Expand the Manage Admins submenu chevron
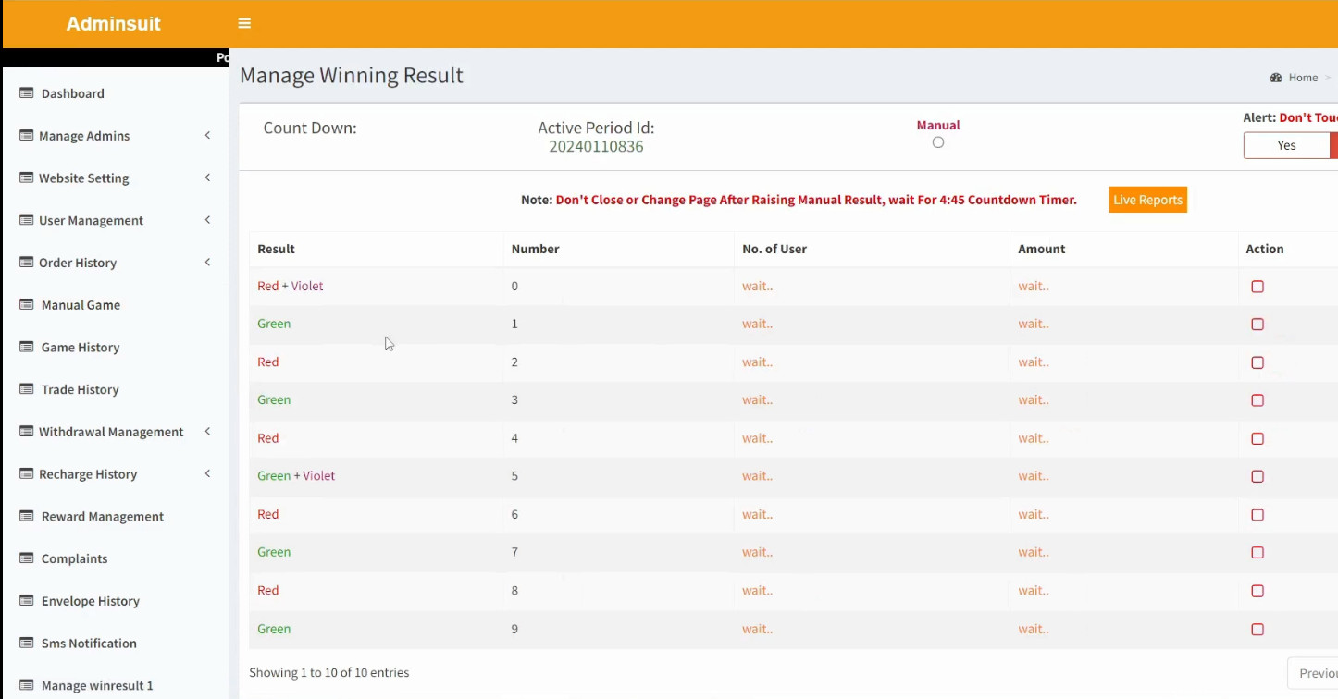Image resolution: width=1338 pixels, height=699 pixels. (207, 136)
